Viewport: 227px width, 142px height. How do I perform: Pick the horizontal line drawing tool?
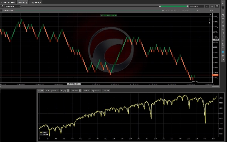(x=223, y=19)
